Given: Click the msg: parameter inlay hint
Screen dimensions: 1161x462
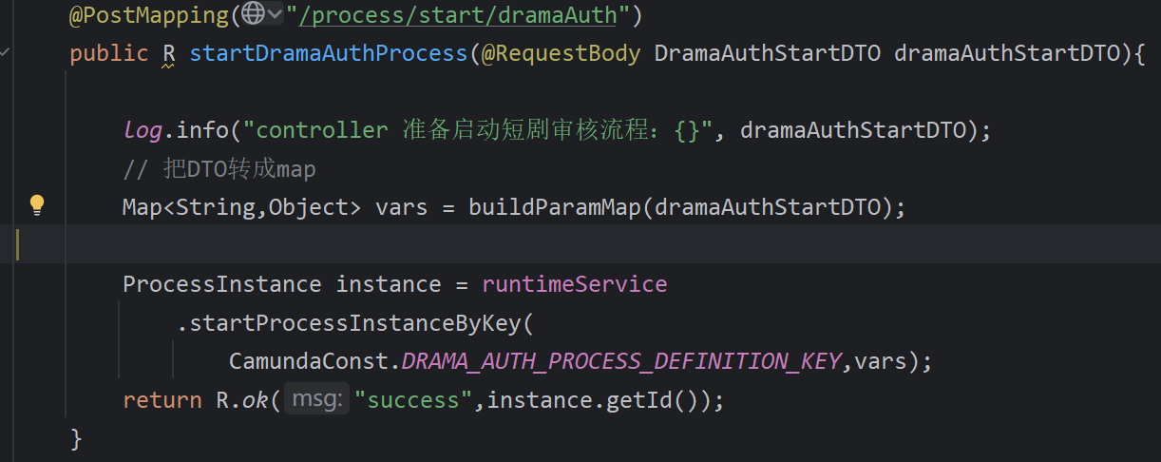Looking at the screenshot, I should 316,400.
